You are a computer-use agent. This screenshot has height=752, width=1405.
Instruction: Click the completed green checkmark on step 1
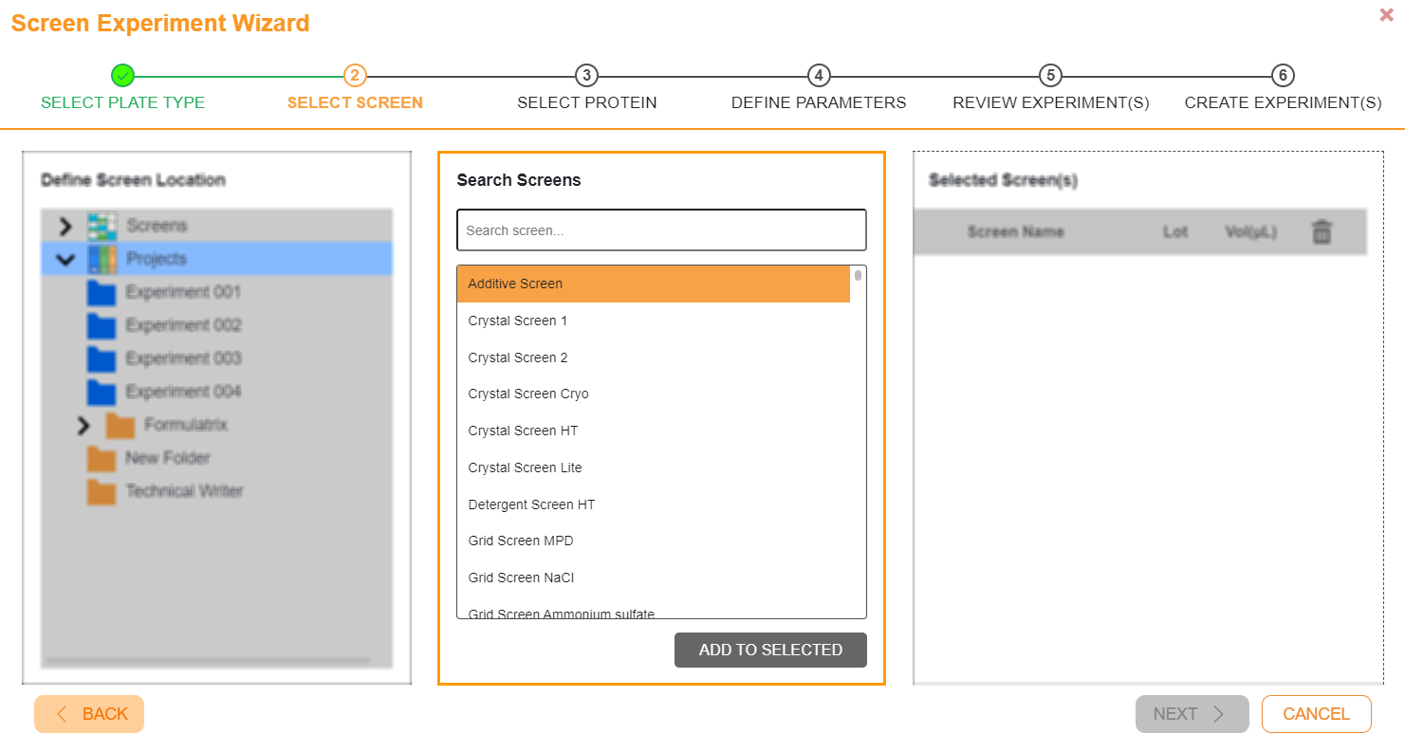point(122,75)
